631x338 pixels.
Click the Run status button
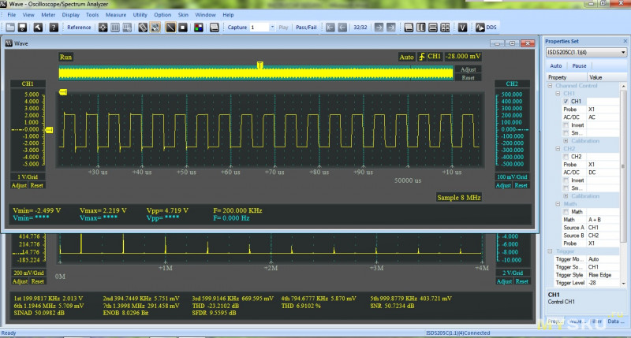[x=65, y=57]
